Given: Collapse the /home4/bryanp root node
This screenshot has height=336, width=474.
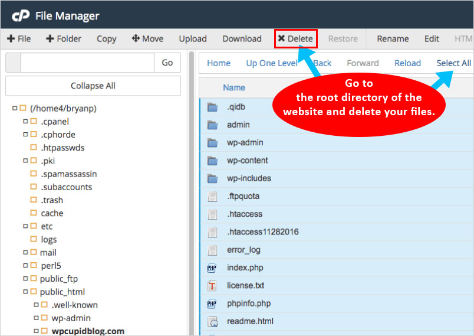Looking at the screenshot, I should tap(14, 109).
